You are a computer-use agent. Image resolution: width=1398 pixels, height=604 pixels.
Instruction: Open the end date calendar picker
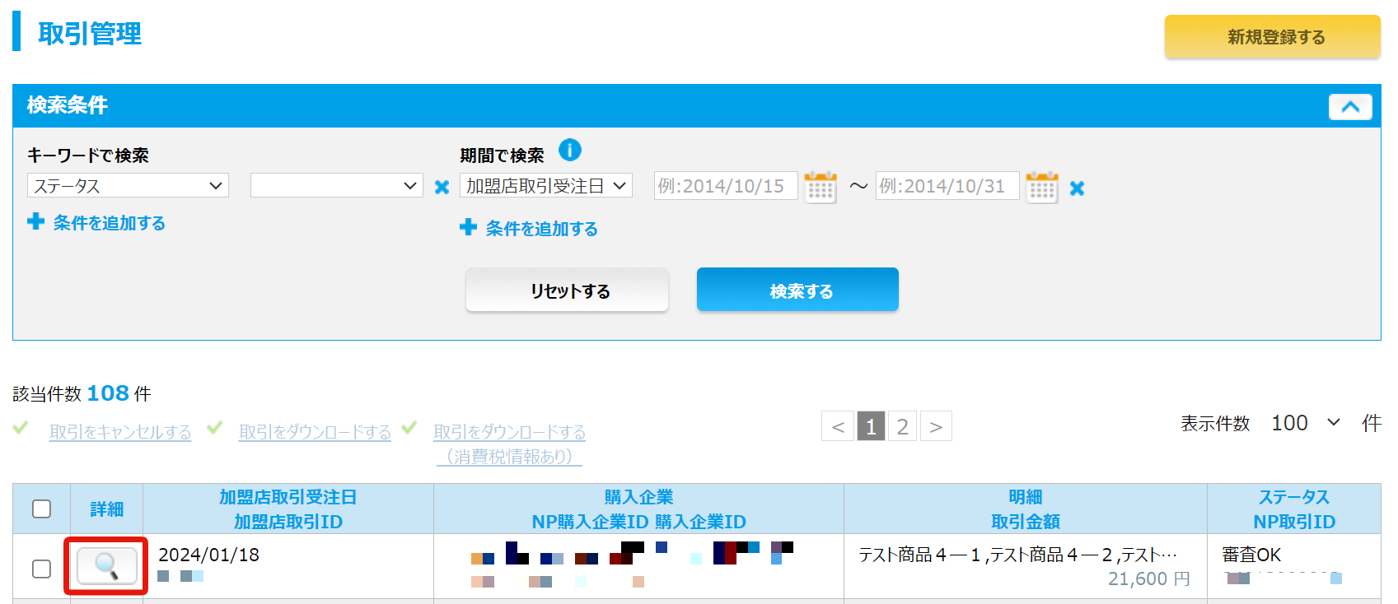click(1042, 187)
